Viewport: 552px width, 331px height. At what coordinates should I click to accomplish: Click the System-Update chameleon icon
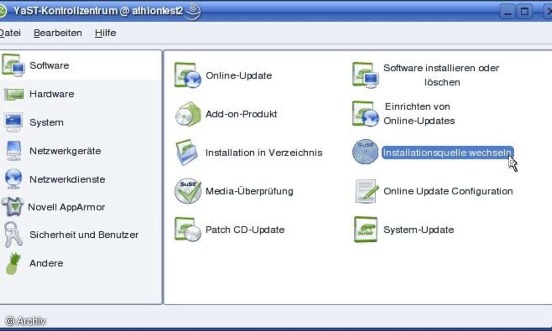coord(366,229)
